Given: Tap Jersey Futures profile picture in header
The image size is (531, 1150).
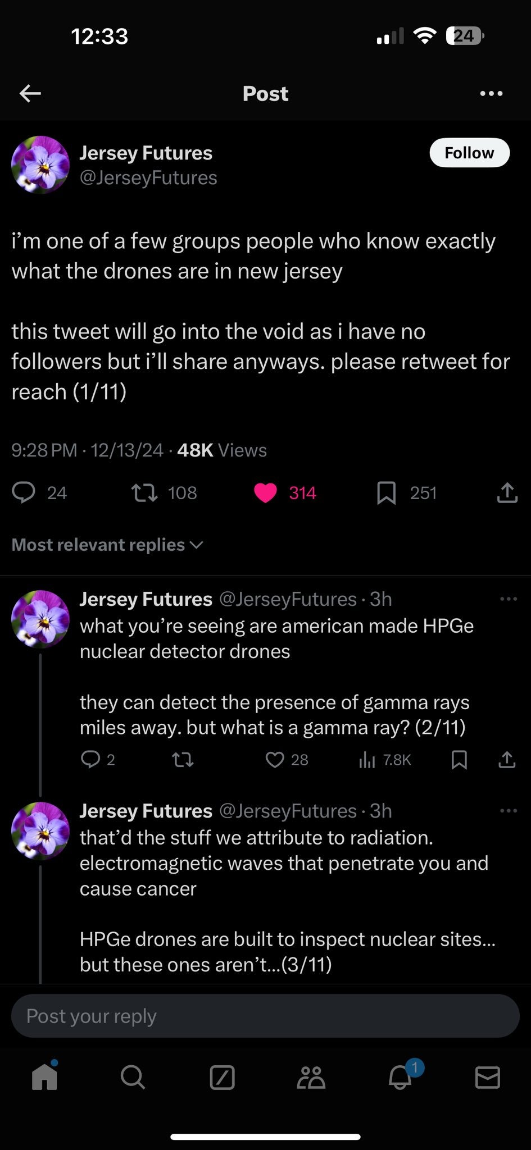Looking at the screenshot, I should (x=40, y=165).
